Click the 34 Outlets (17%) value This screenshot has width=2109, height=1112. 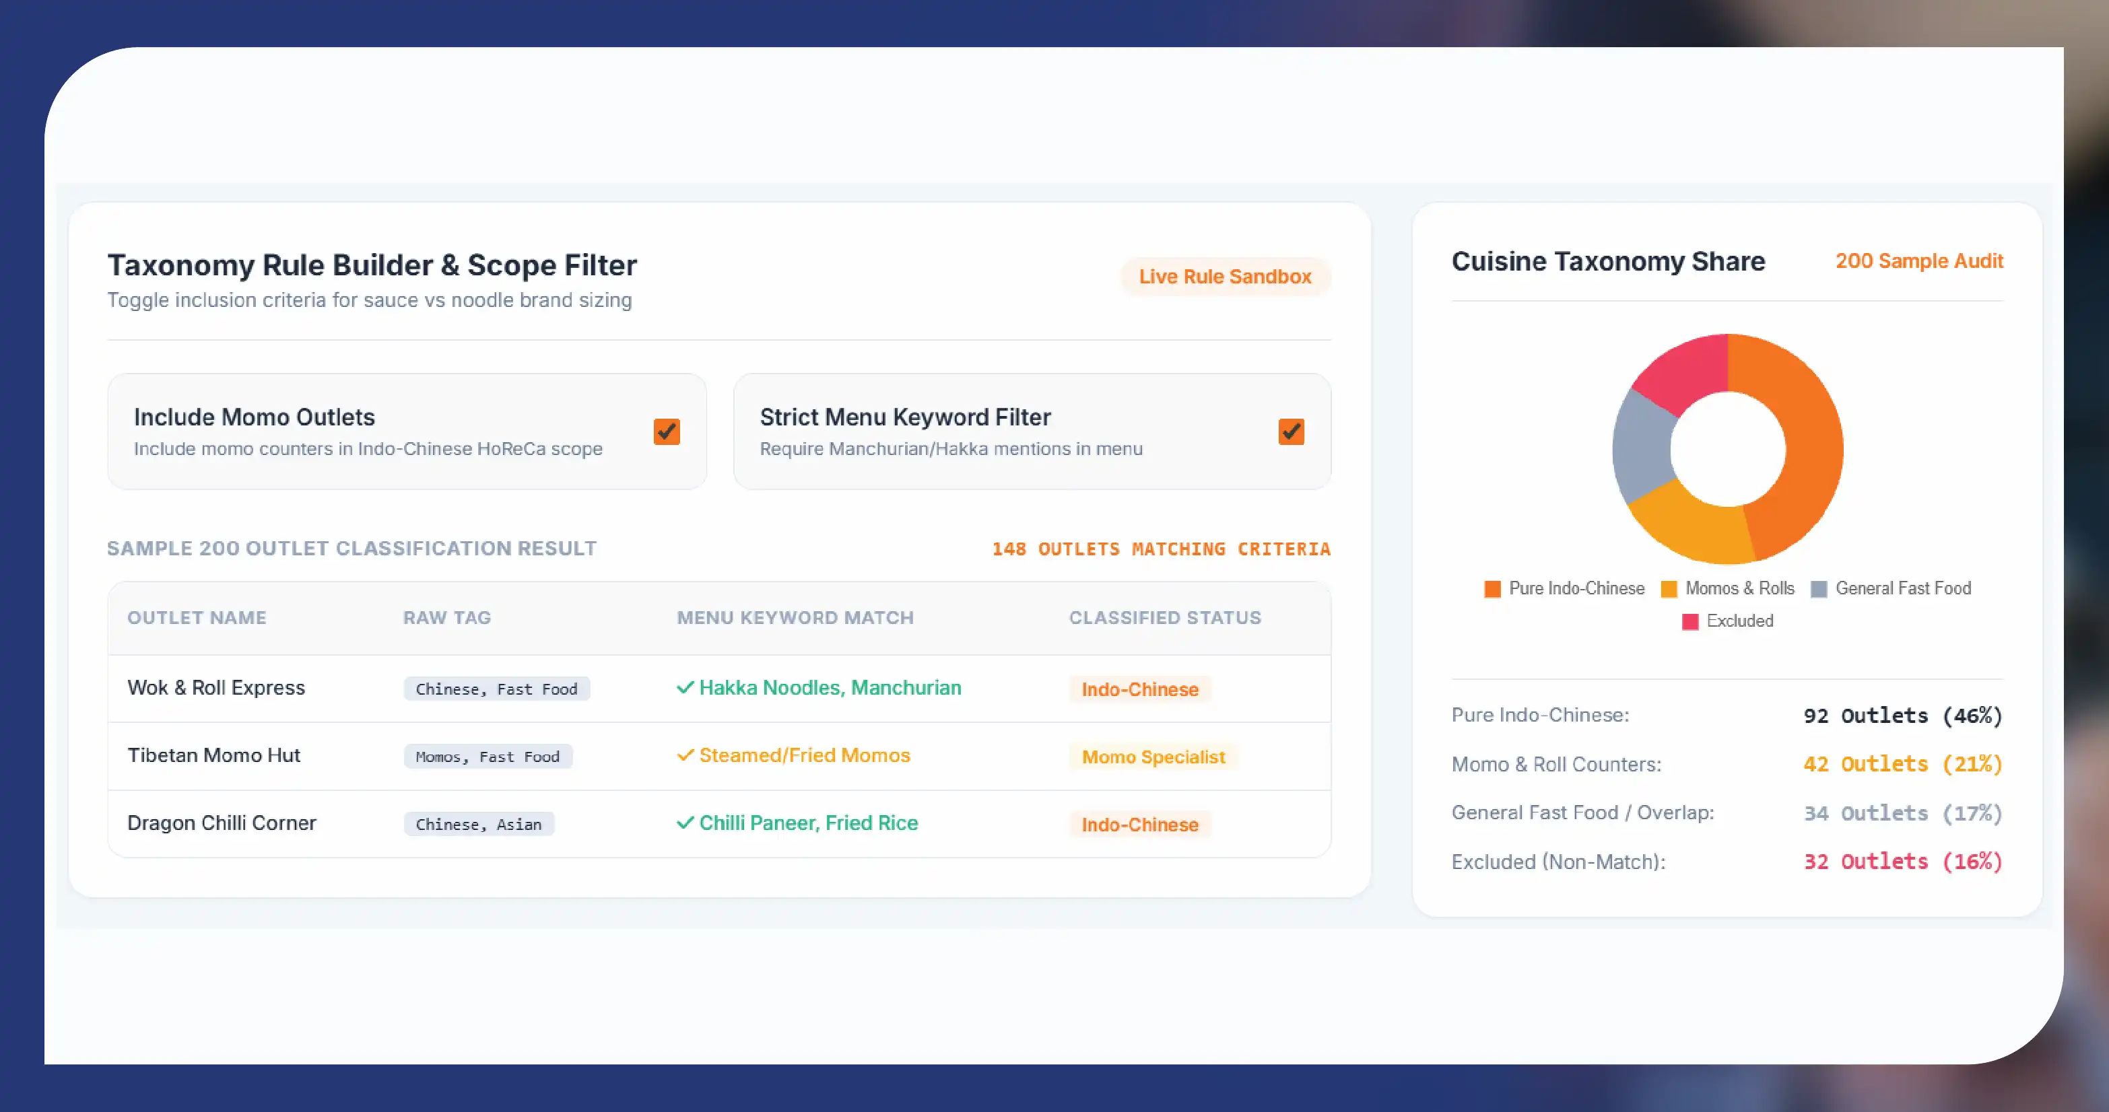pos(1903,813)
